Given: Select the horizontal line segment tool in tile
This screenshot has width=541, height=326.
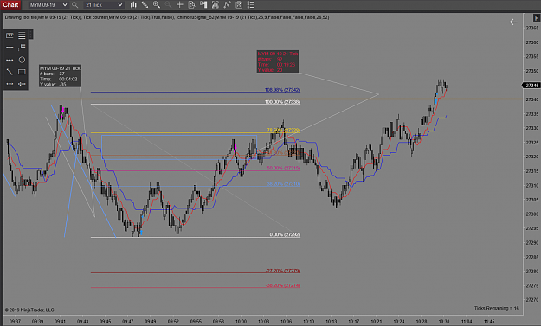Looking at the screenshot, I should point(10,48).
